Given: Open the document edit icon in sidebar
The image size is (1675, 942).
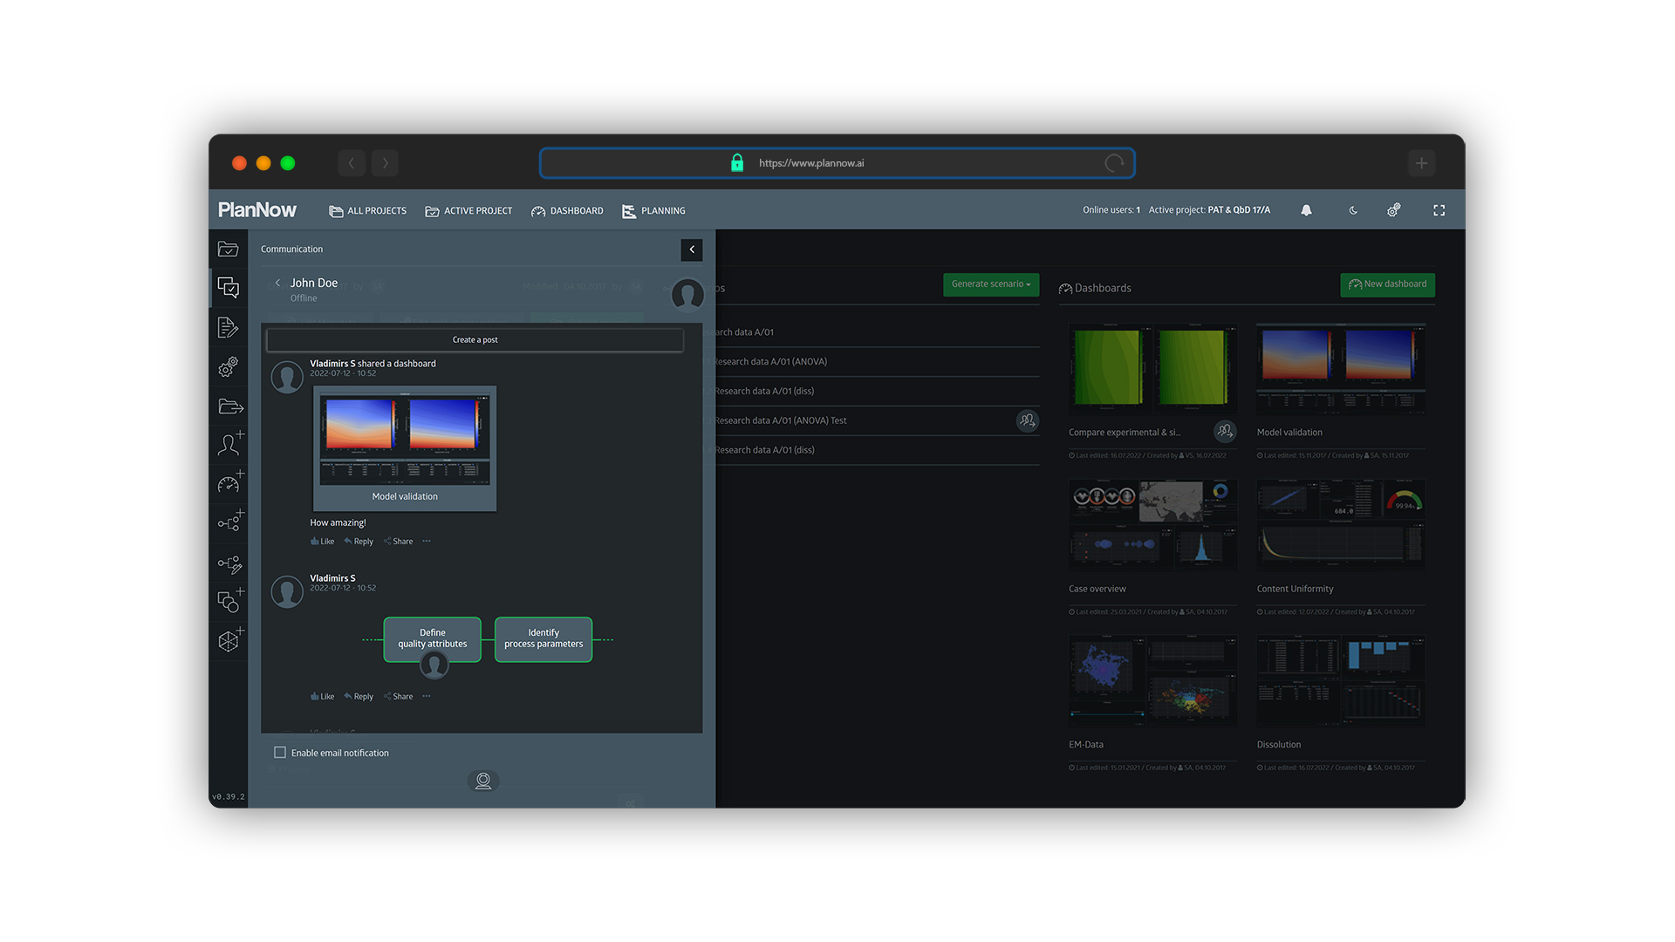Looking at the screenshot, I should pos(228,327).
